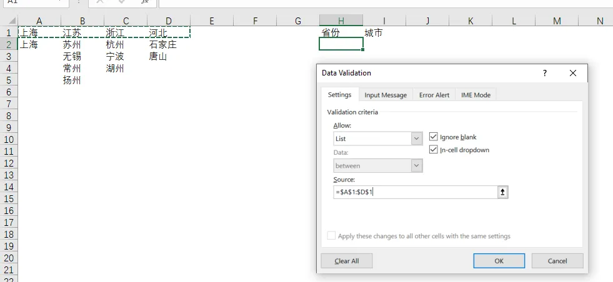Select column H header
This screenshot has width=613, height=282.
pos(341,21)
